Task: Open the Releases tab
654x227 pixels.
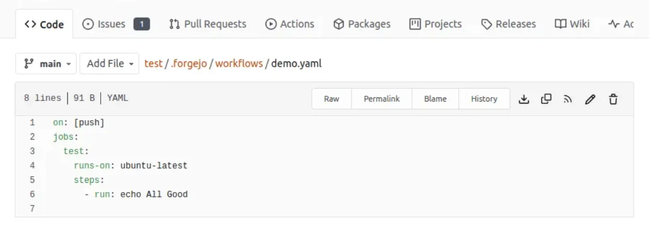Action: pyautogui.click(x=508, y=24)
